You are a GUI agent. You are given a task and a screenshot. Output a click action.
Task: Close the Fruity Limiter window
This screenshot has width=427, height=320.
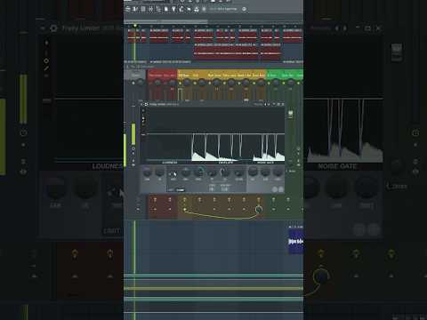(283, 104)
